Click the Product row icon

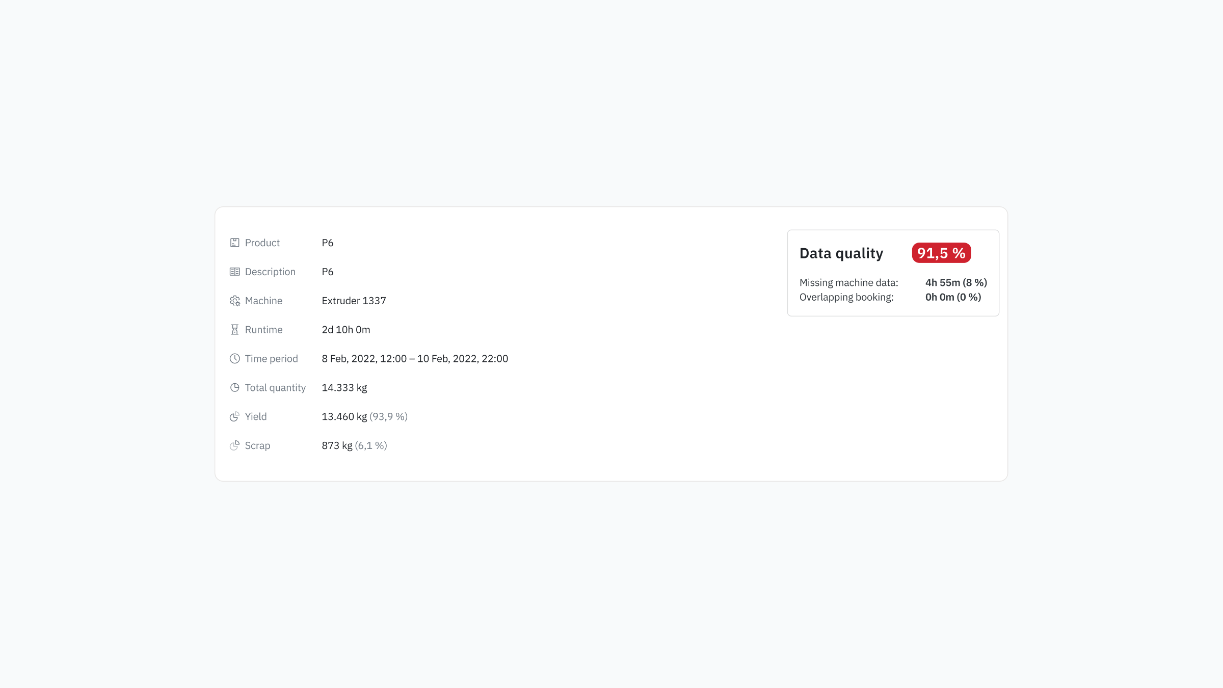click(x=234, y=243)
